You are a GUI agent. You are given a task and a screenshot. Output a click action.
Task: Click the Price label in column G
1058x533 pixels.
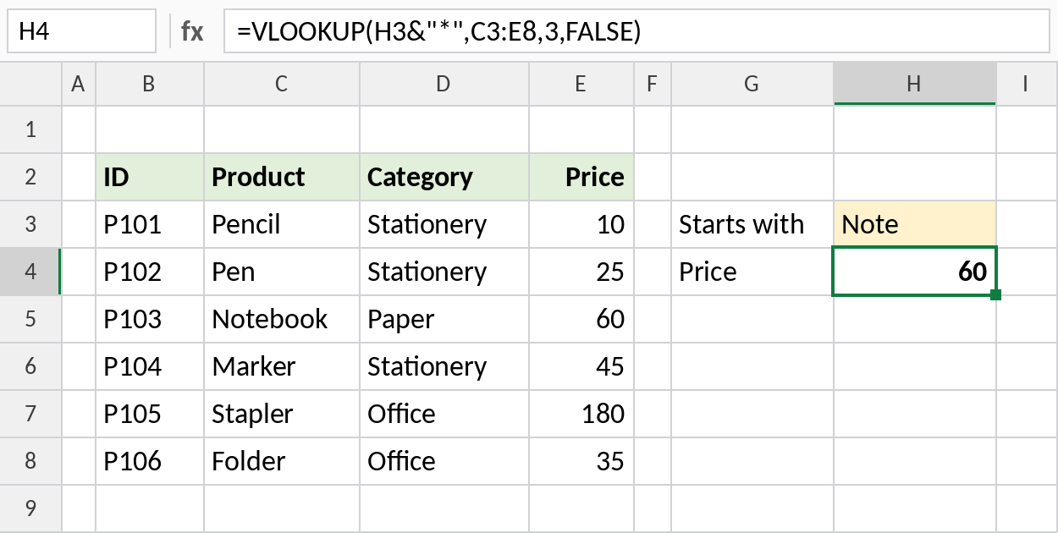click(752, 272)
